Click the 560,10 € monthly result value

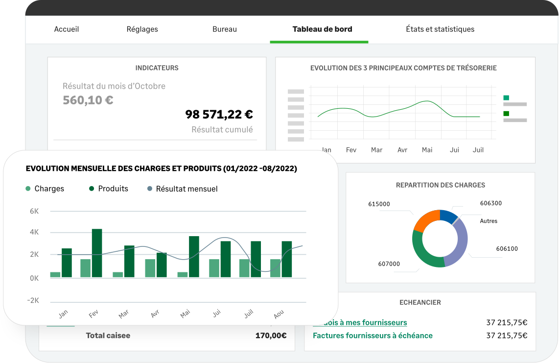click(x=88, y=100)
